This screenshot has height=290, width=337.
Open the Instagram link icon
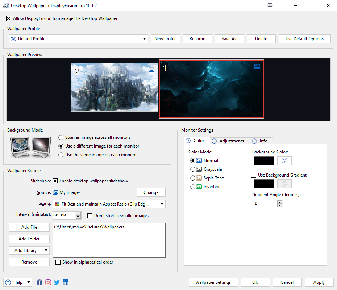pyautogui.click(x=48, y=282)
